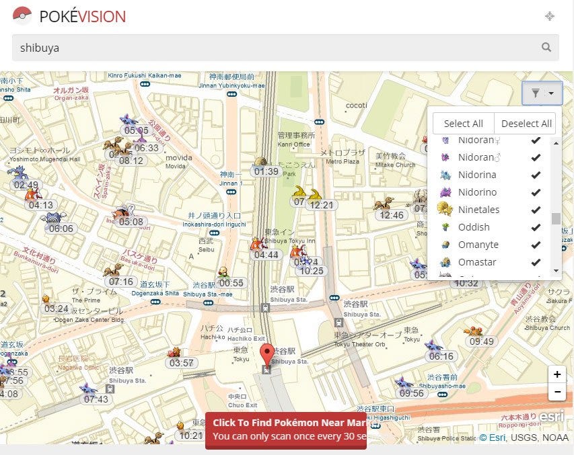Click the red location marker pin
This screenshot has height=455, width=574.
pyautogui.click(x=267, y=356)
